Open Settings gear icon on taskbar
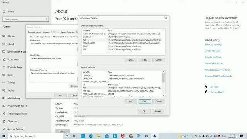Image resolution: width=247 pixels, height=139 pixels. click(147, 136)
